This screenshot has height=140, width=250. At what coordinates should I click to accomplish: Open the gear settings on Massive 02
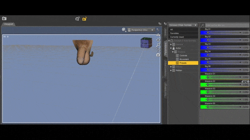(248, 81)
